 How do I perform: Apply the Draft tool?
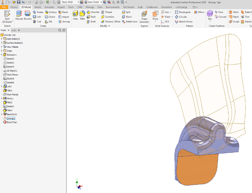pos(91,21)
